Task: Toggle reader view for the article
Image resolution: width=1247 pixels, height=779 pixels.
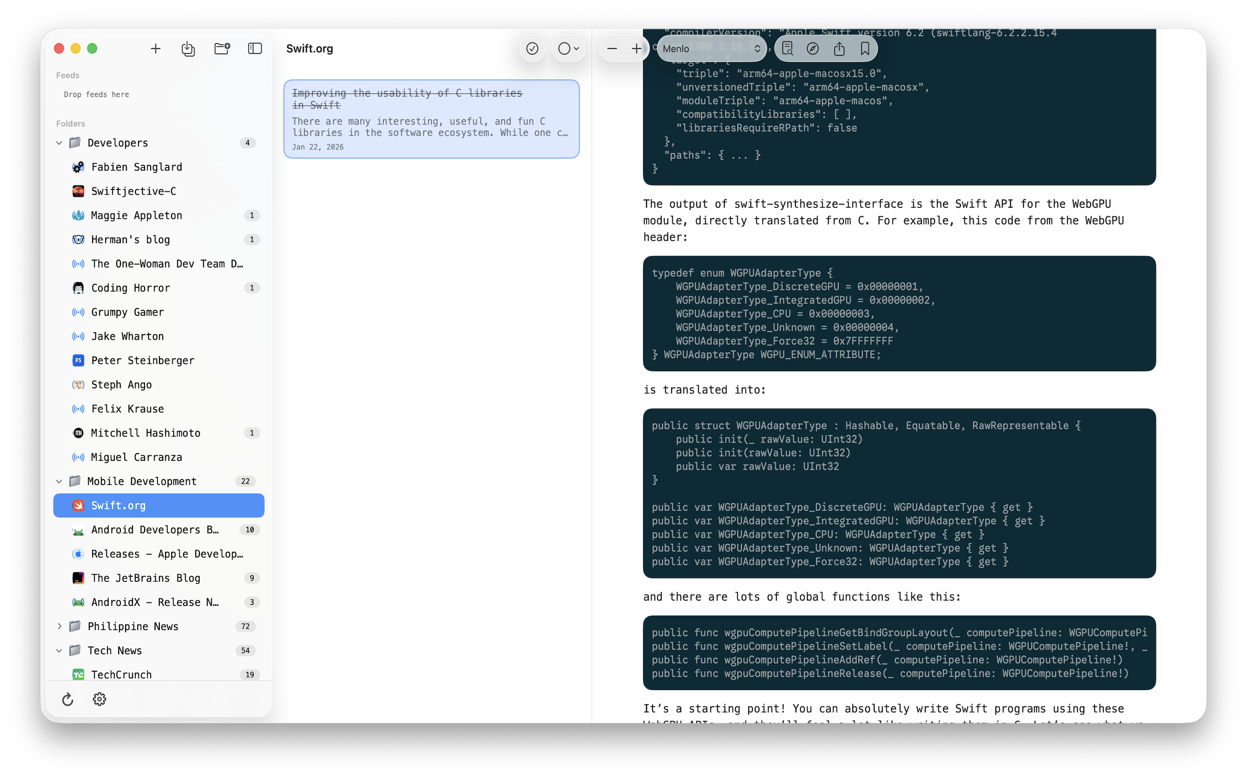Action: click(x=788, y=48)
